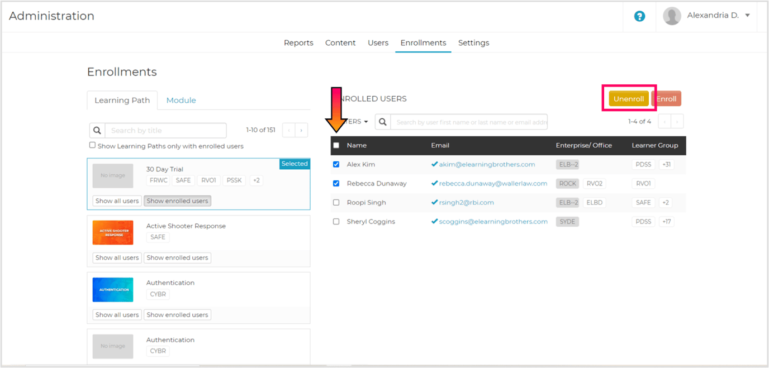The width and height of the screenshot is (769, 368).
Task: Check Roopi Singh's row checkbox
Action: (336, 202)
